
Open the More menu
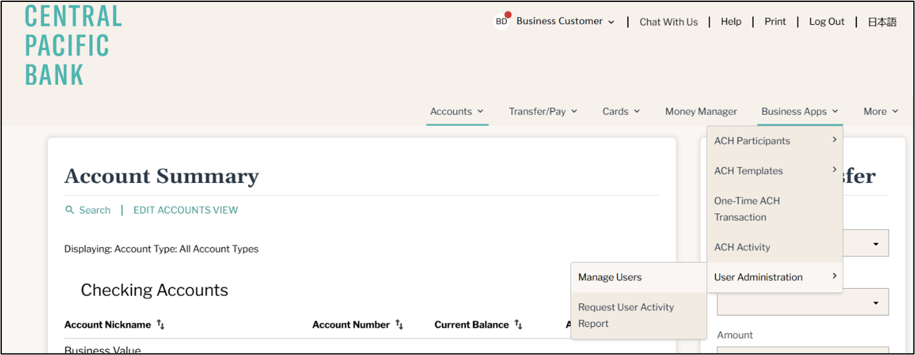(881, 112)
